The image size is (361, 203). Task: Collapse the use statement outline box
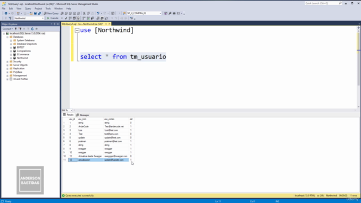(x=77, y=30)
